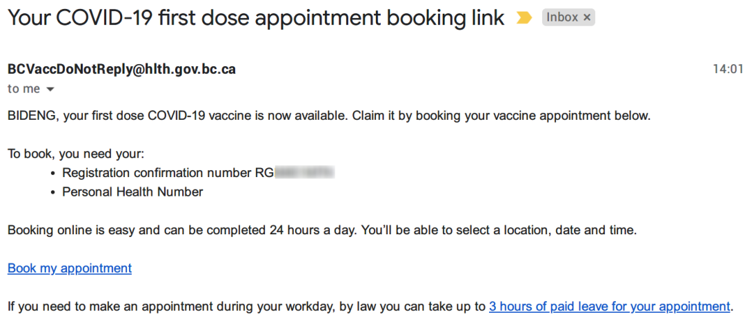The height and width of the screenshot is (317, 745).
Task: Click "Claim it by booking" sentence text
Action: tap(501, 116)
